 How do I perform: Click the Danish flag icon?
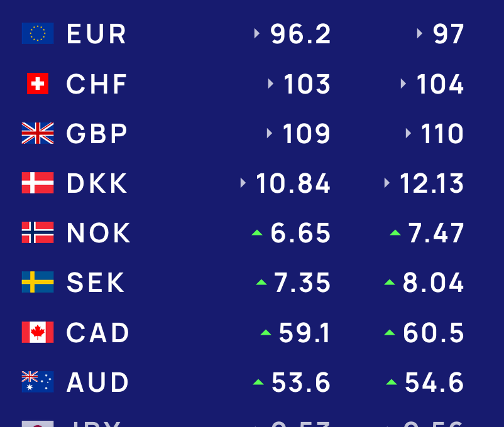(38, 183)
